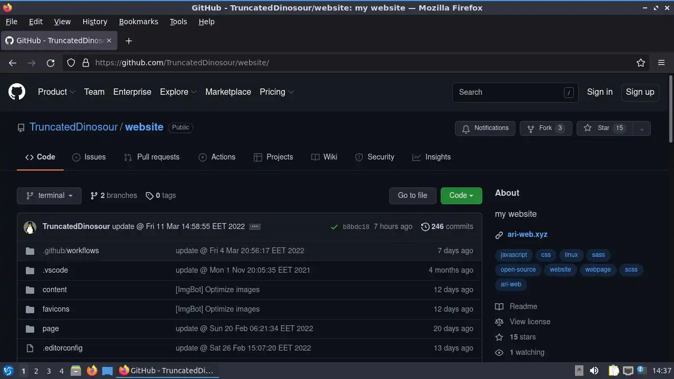
Task: Bookmark this page with the star icon
Action: coord(641,63)
